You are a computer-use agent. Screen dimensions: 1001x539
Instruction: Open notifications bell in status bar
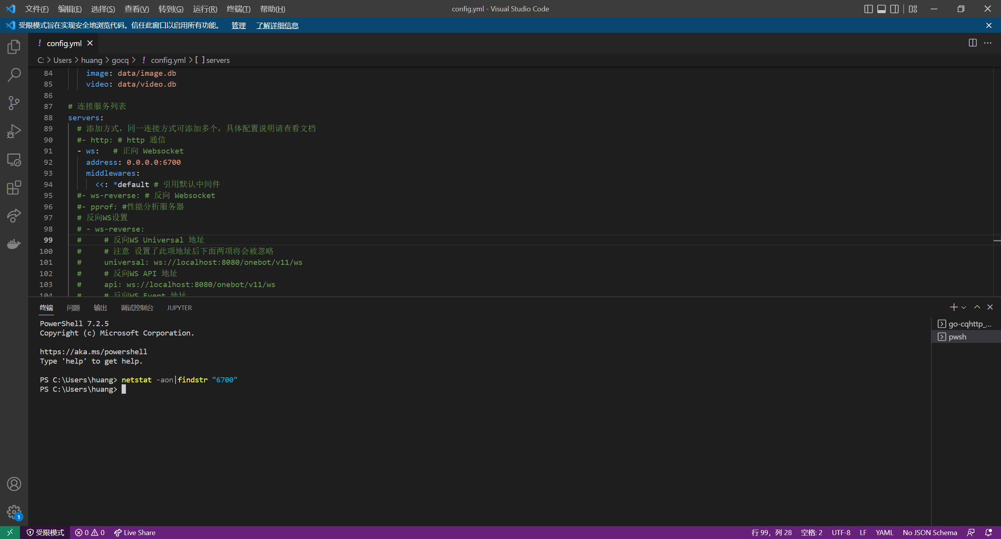click(988, 532)
